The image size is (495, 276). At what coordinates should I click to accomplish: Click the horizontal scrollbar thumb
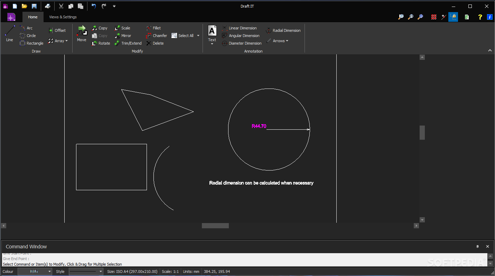(x=215, y=226)
